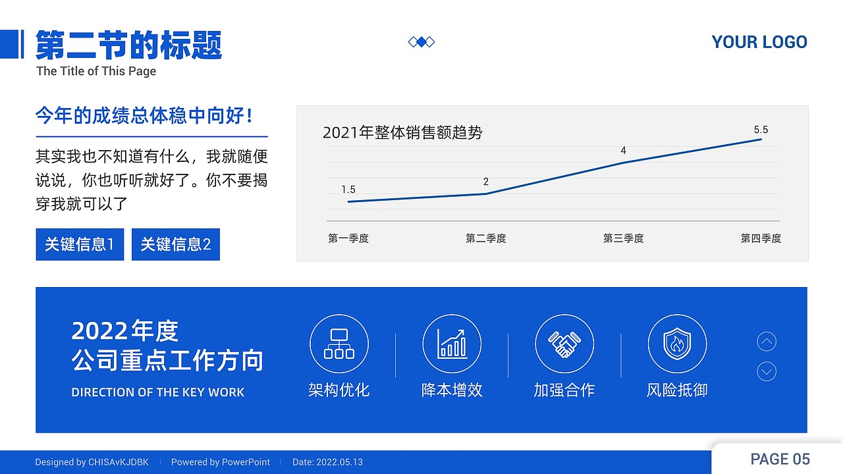Click the handshake icon above 加强合作
This screenshot has width=843, height=474.
564,344
